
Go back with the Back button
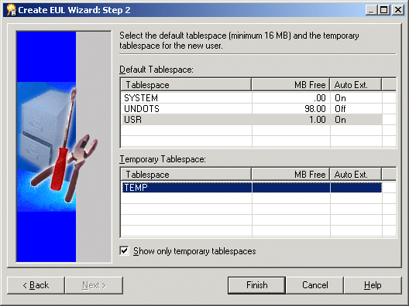coord(36,285)
